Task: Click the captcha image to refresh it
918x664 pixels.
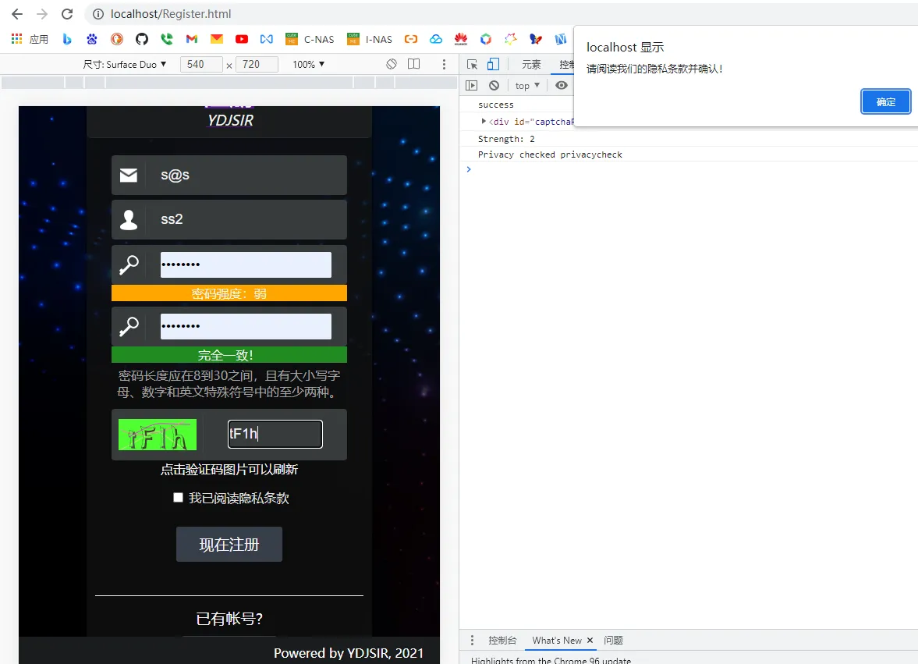Action: pyautogui.click(x=158, y=435)
